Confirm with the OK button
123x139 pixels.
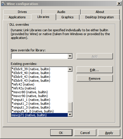[61, 133]
